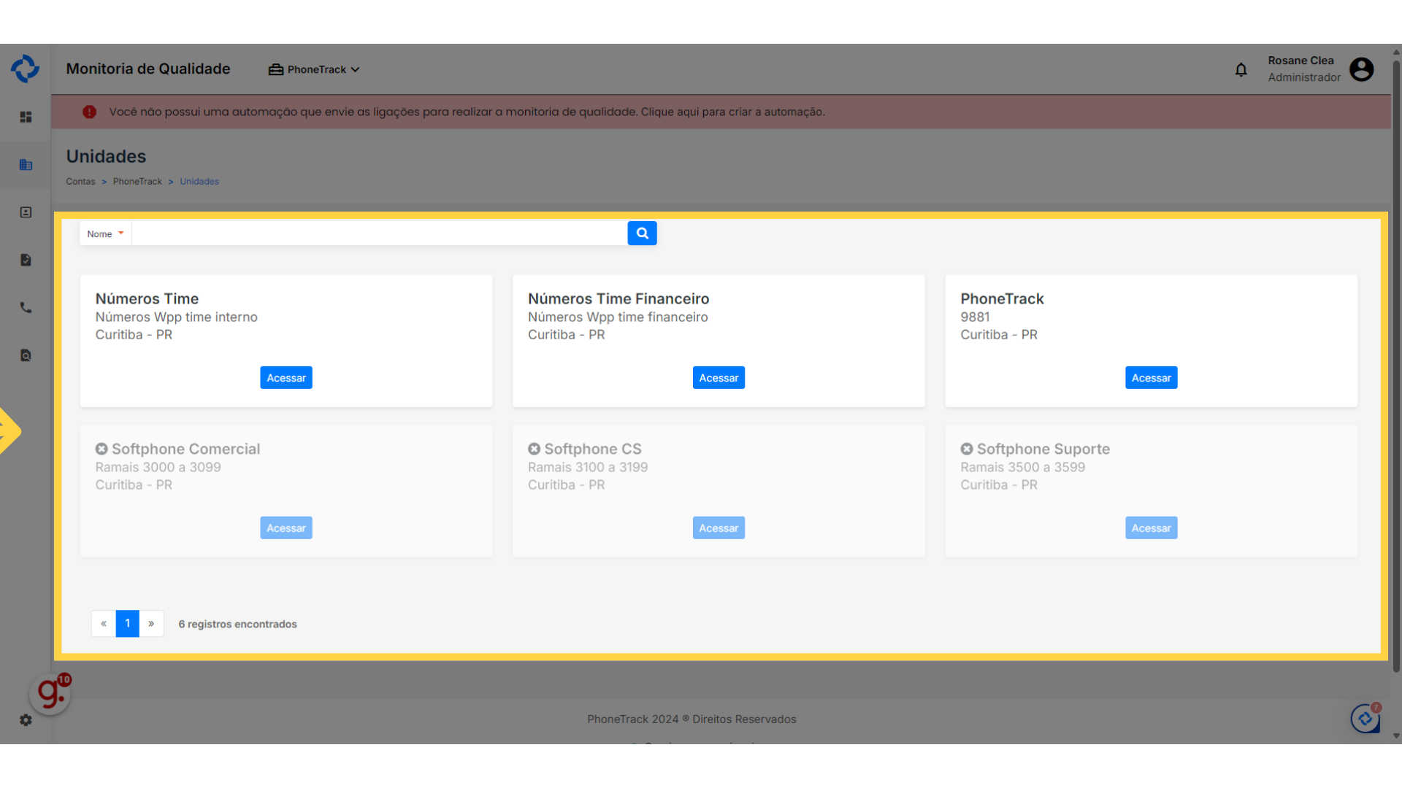Open Contas breadcrumb link
This screenshot has height=788, width=1402.
pyautogui.click(x=80, y=182)
